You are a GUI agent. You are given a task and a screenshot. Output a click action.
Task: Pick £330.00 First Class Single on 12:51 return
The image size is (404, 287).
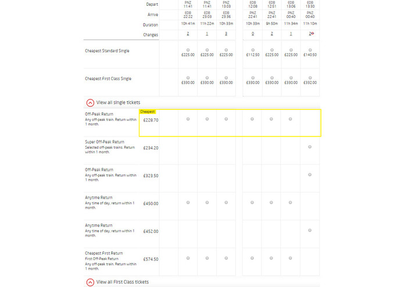[272, 78]
